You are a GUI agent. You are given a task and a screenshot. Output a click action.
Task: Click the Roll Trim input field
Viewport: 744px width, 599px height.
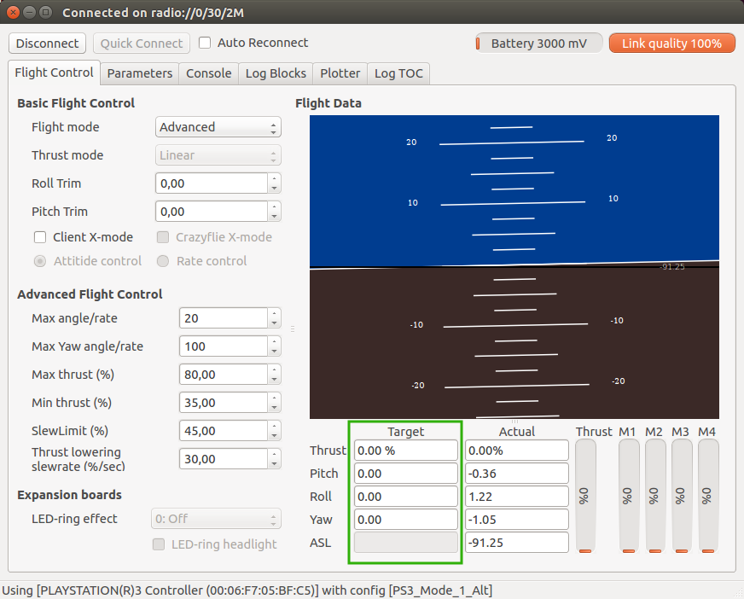[212, 183]
